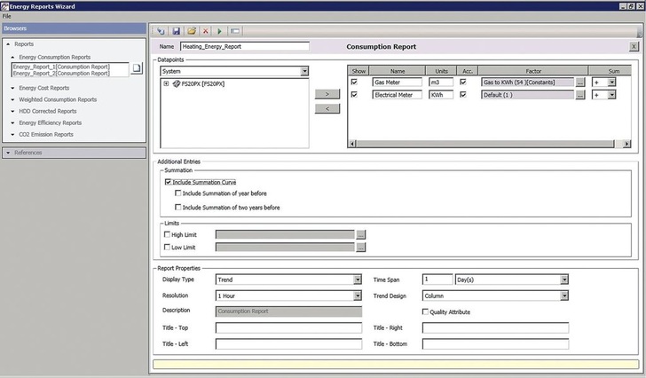This screenshot has width=646, height=378.
Task: Click the Title - Left field
Action: click(288, 343)
